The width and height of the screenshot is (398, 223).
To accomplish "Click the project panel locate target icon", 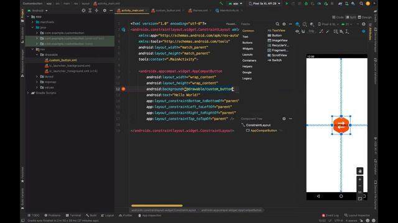I will (83, 11).
